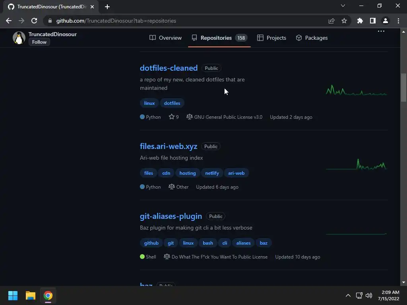Open the share page icon in address bar
The image size is (407, 305).
pyautogui.click(x=331, y=21)
